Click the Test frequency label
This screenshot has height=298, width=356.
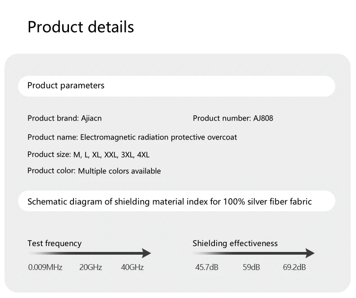[x=55, y=243]
